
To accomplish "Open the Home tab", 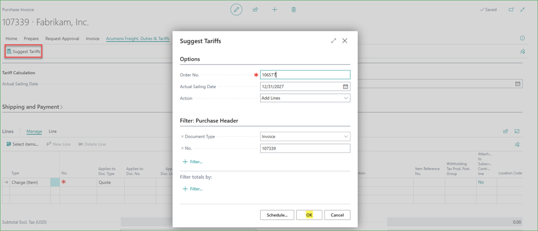I will [x=11, y=39].
